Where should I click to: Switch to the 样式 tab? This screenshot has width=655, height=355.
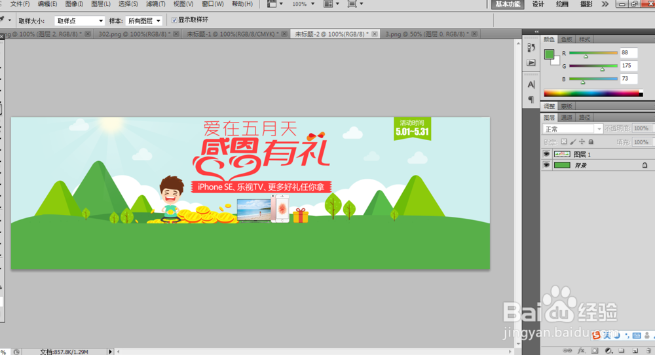pos(584,39)
